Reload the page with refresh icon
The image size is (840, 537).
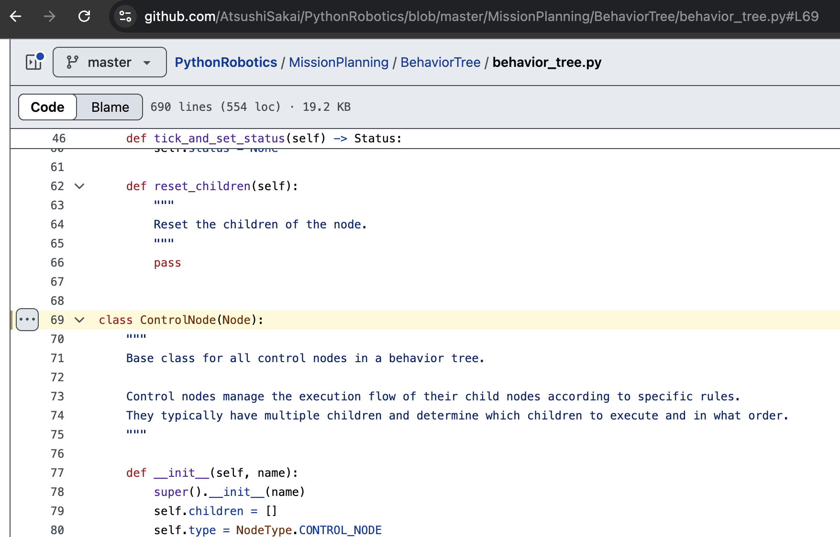click(84, 17)
